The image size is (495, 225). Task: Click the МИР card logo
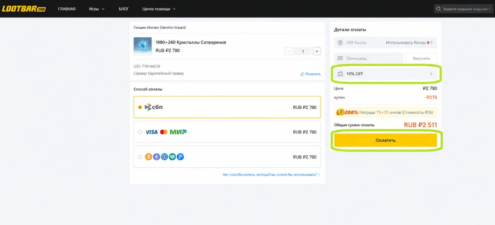tap(178, 132)
